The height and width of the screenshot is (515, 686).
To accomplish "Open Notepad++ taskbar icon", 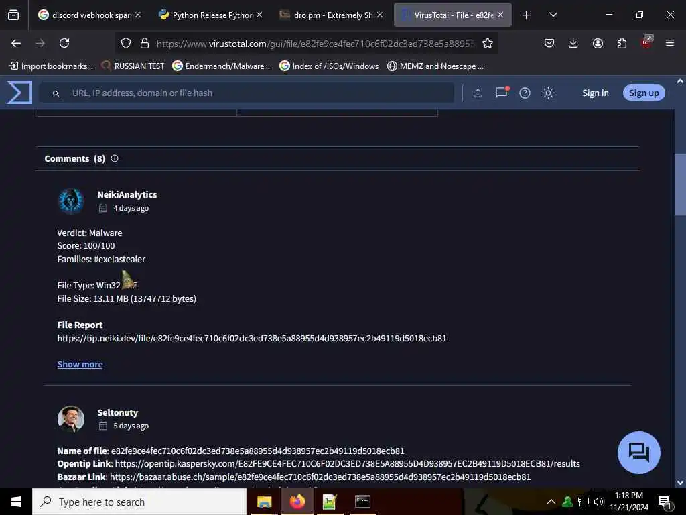I will [330, 502].
